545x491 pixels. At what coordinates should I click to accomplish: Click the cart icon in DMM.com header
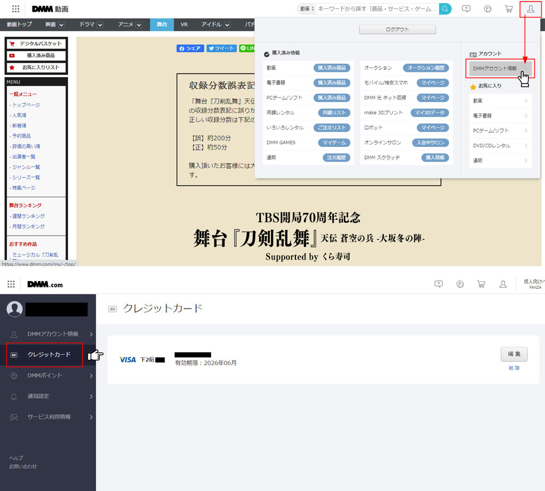click(481, 284)
